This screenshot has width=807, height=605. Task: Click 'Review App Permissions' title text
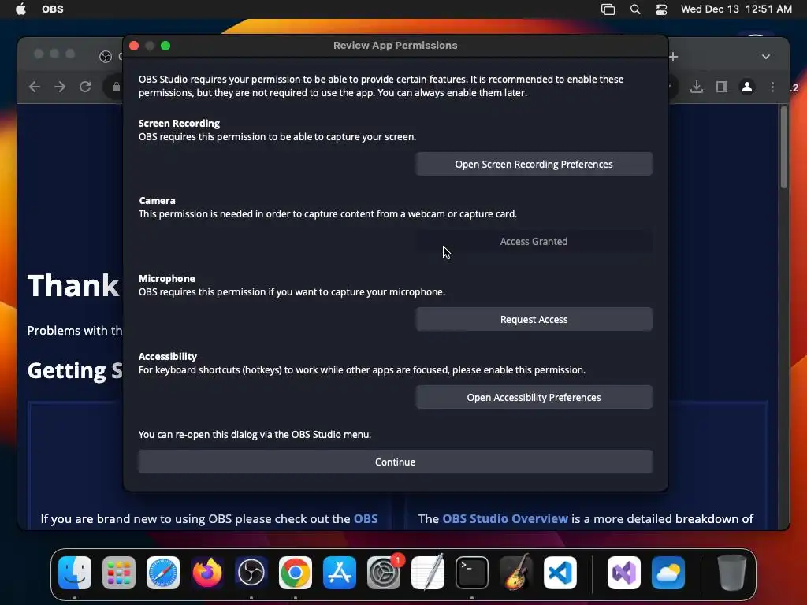[x=396, y=45]
